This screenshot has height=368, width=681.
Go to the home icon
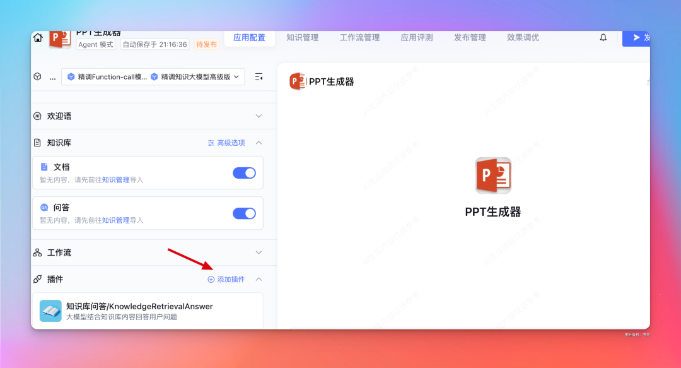(x=38, y=38)
